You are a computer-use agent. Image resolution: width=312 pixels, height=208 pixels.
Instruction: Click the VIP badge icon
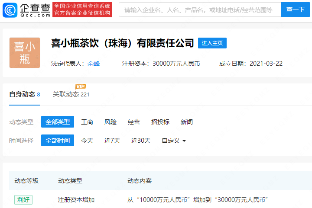pos(81,86)
